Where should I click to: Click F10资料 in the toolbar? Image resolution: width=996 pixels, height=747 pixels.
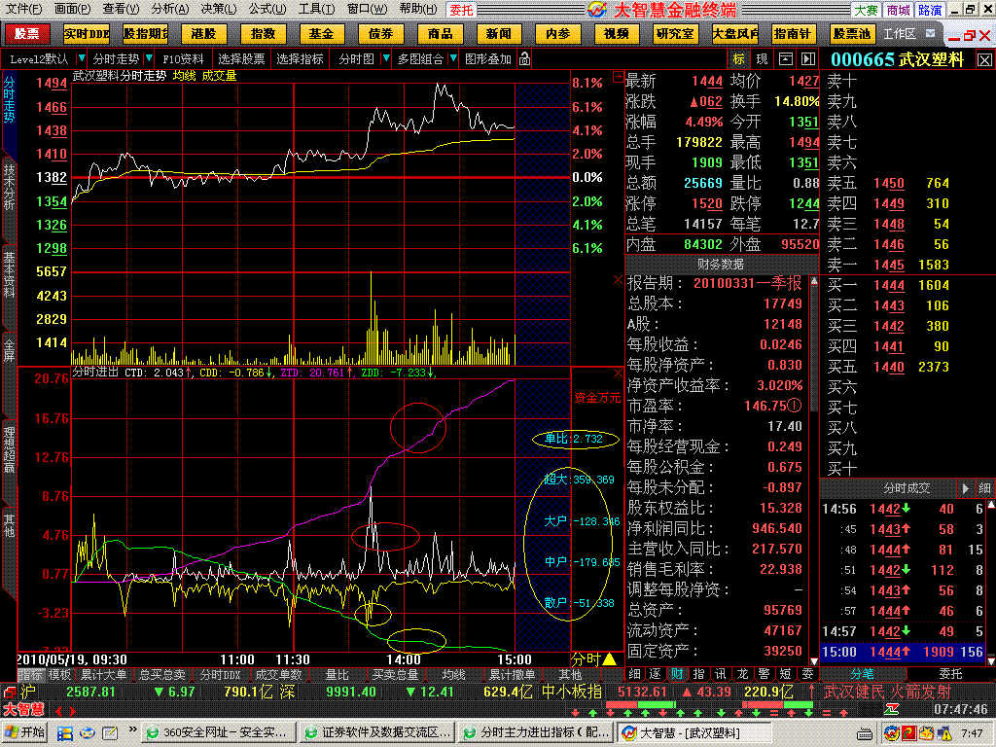tap(183, 59)
